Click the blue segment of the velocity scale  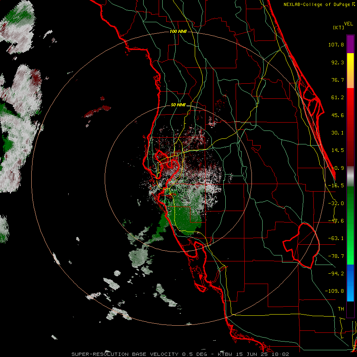click(x=350, y=283)
